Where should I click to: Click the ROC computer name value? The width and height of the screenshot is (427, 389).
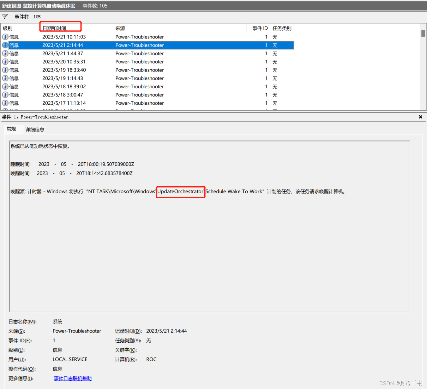pos(151,359)
